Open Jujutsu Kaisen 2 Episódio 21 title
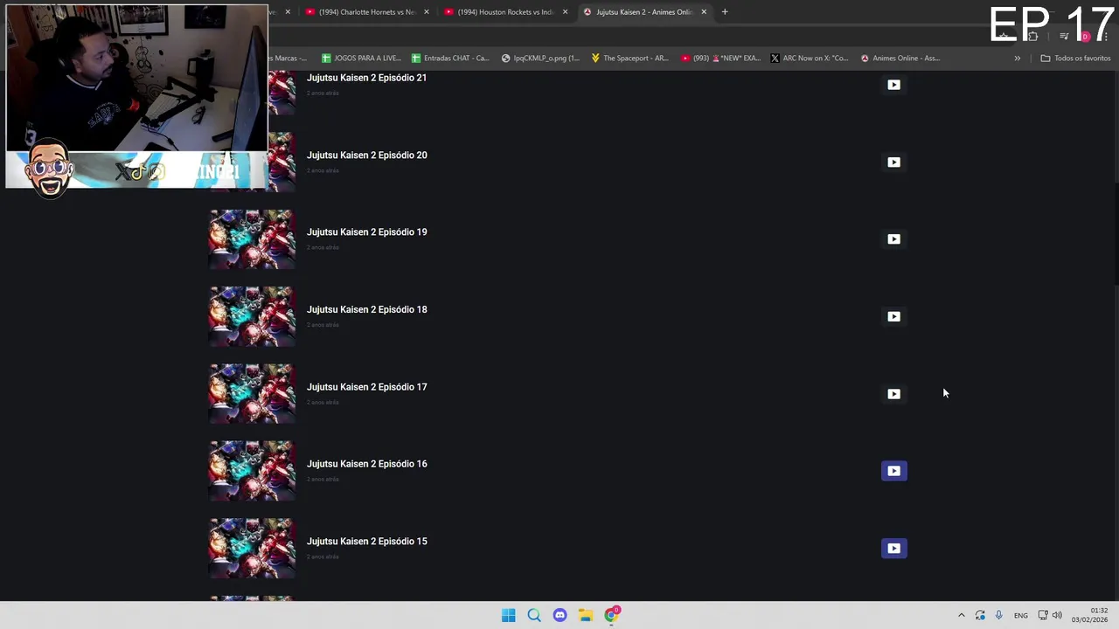The image size is (1119, 629). click(366, 78)
